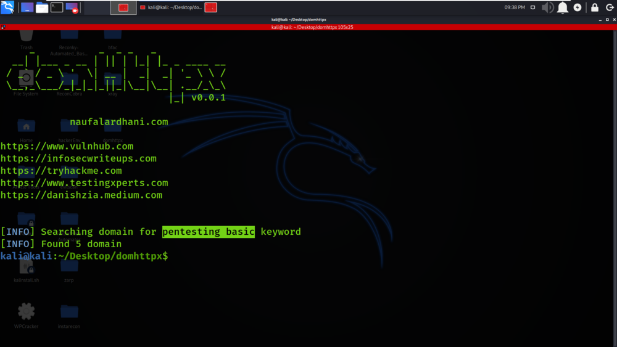Click the kali@kali shell prompt
This screenshot has width=617, height=347.
click(84, 256)
